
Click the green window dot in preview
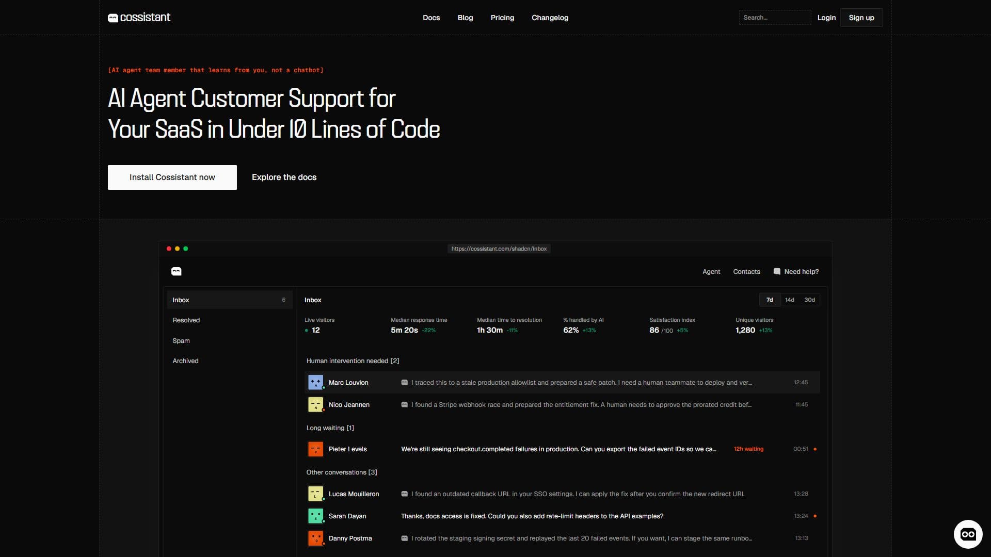186,249
